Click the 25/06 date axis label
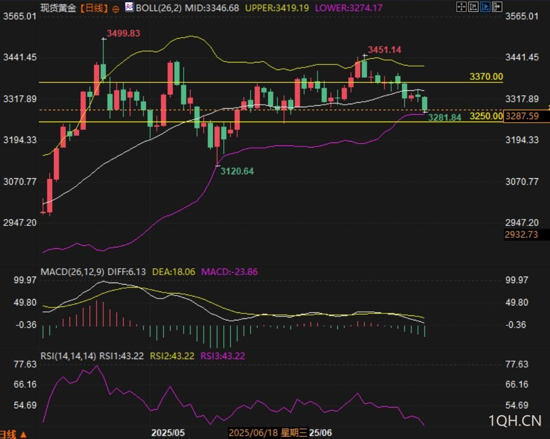Screen dimensions: 550x439 point(320,433)
